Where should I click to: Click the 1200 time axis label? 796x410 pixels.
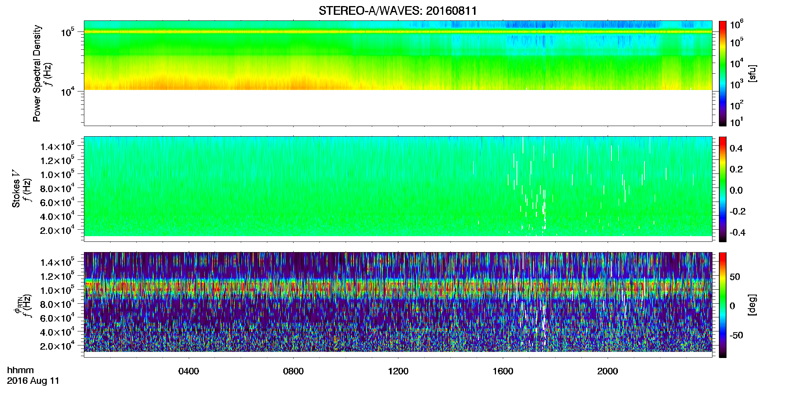[x=398, y=371]
